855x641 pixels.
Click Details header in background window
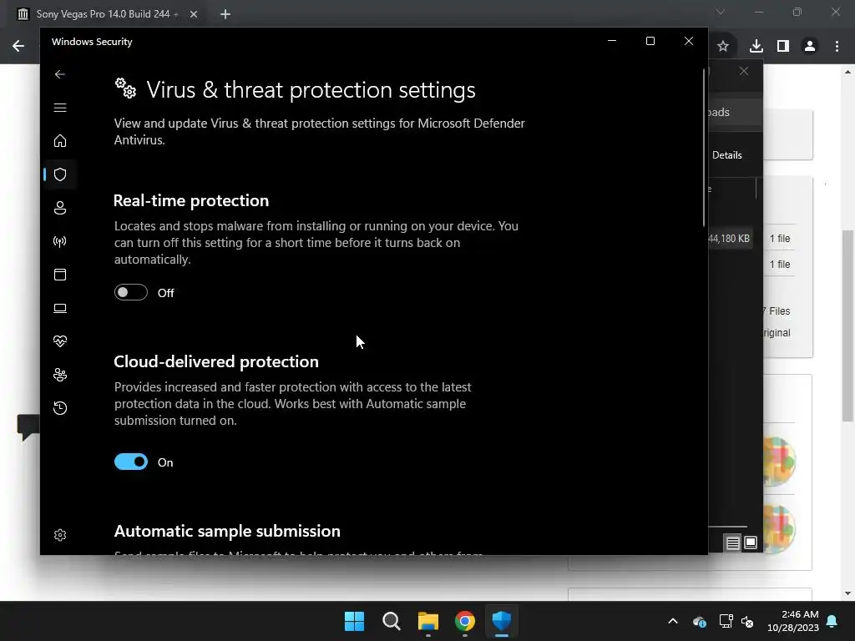[727, 155]
